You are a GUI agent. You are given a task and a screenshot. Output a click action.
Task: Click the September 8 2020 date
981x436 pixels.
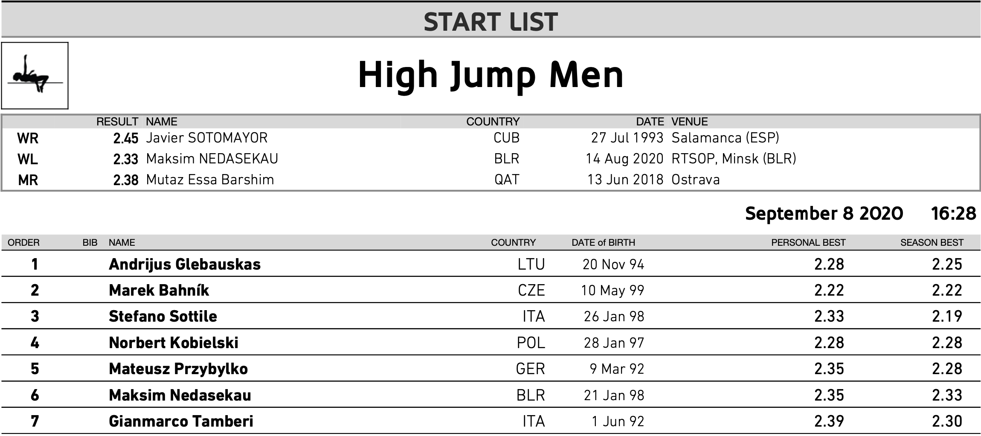(824, 213)
